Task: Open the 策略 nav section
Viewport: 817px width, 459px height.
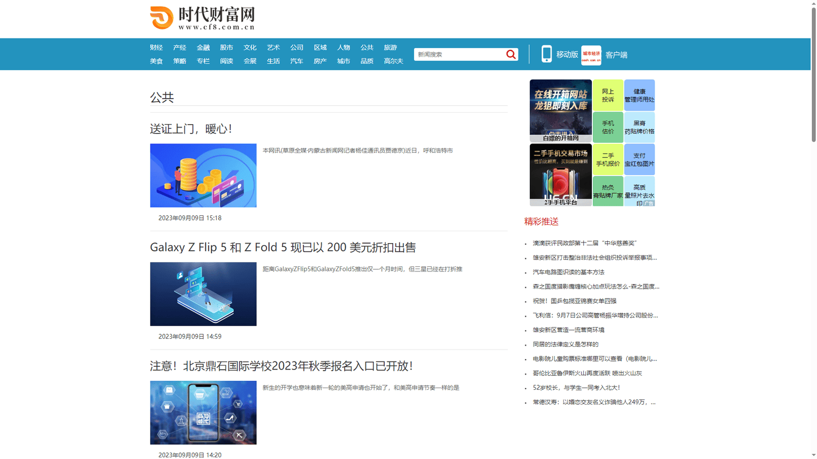Action: [180, 61]
